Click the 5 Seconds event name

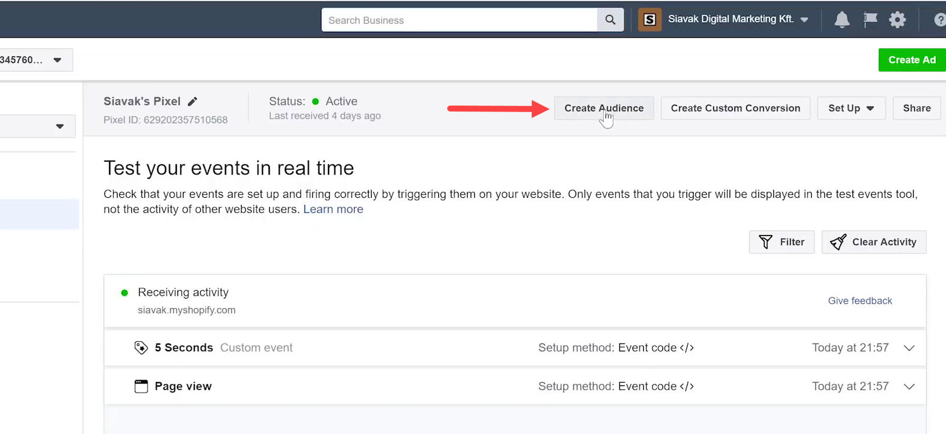[x=184, y=348]
